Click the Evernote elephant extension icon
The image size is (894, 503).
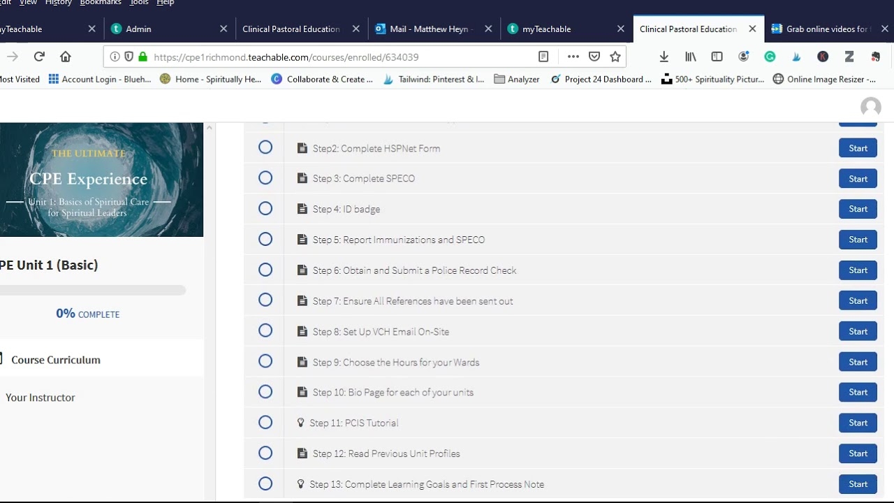875,57
